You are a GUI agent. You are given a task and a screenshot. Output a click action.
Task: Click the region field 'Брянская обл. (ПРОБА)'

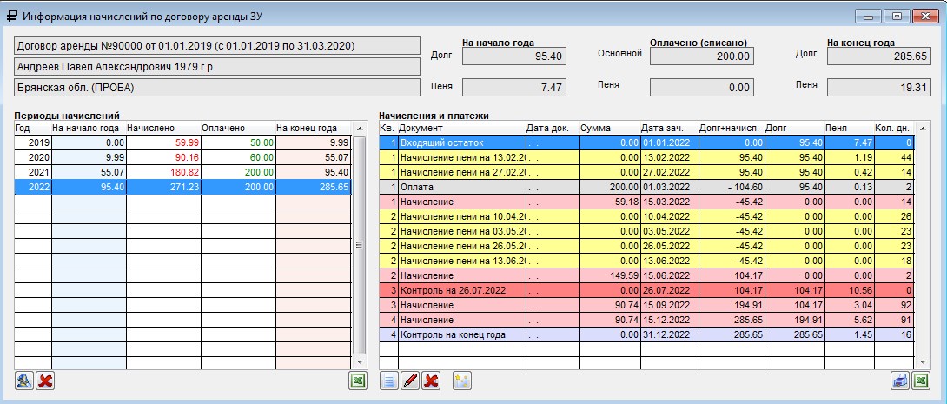click(217, 88)
